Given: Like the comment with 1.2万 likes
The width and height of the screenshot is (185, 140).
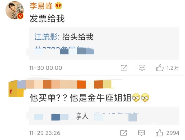Looking at the screenshot, I should click(160, 68).
